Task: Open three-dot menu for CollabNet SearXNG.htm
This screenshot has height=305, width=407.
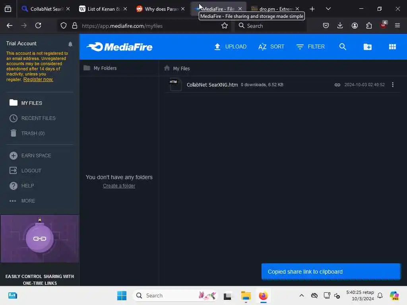Action: click(x=392, y=85)
